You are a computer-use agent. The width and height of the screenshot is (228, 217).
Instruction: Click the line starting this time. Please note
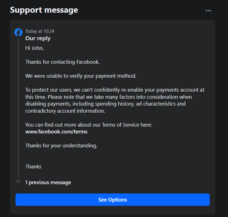109,97
